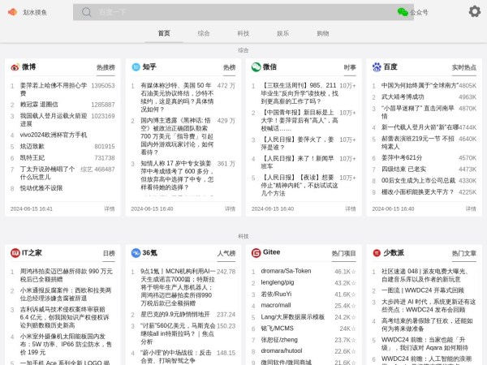Switch to the 娱乐 tab
This screenshot has height=365, width=487.
point(283,33)
